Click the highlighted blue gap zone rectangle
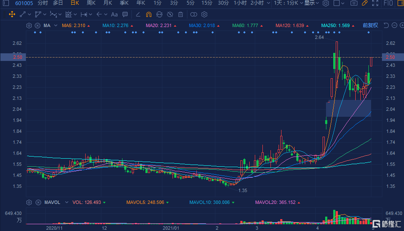 click(348, 108)
